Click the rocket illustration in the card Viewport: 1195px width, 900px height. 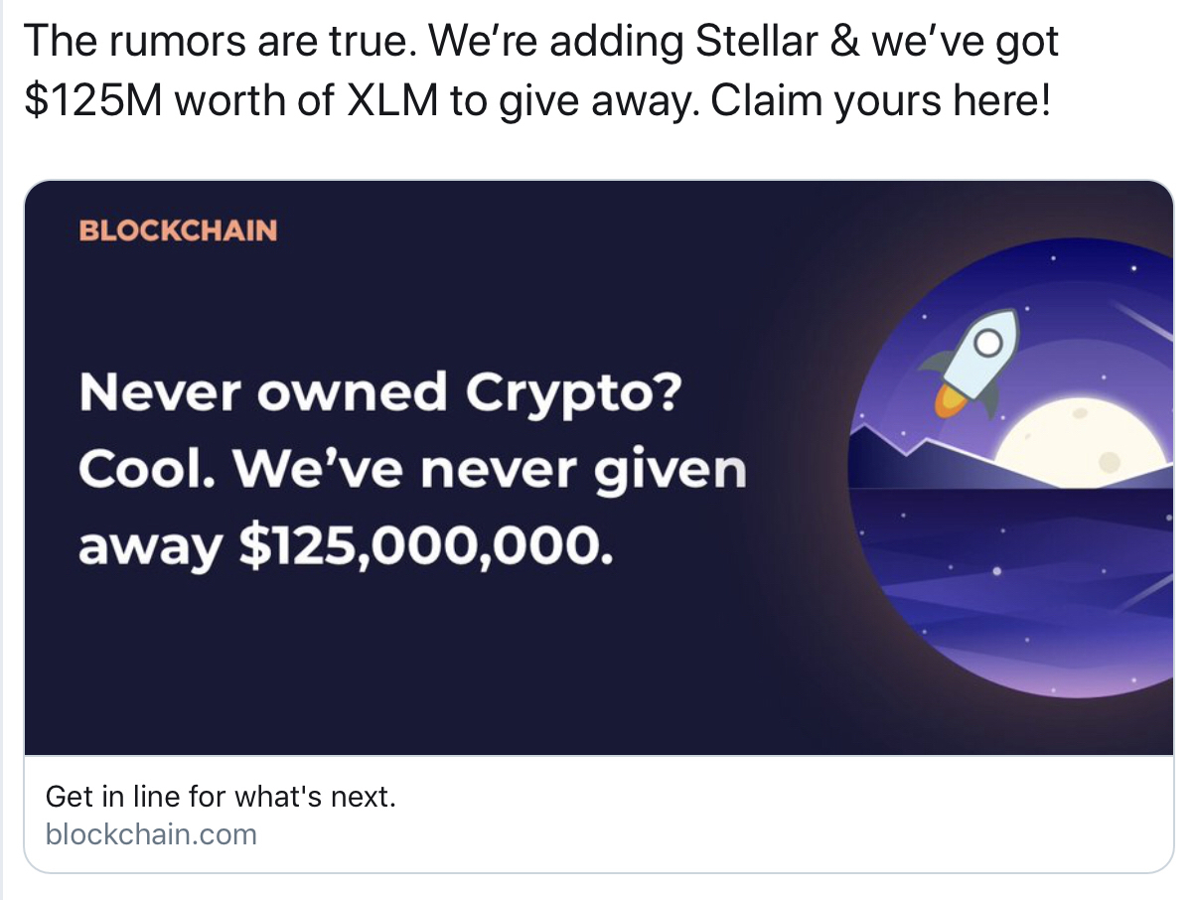(x=975, y=364)
